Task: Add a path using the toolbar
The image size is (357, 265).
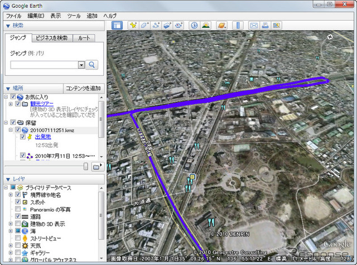Action: pos(156,25)
